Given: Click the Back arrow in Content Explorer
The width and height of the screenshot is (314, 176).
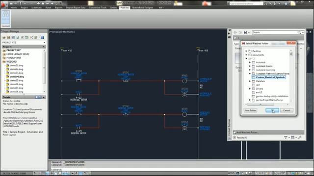Looking at the screenshot, I should [x=235, y=32].
